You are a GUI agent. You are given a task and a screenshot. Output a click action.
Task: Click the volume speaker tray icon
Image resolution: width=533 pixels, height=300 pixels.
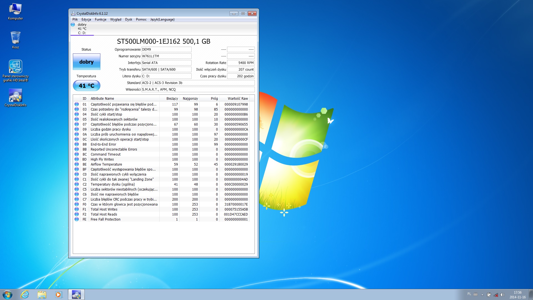pyautogui.click(x=502, y=295)
